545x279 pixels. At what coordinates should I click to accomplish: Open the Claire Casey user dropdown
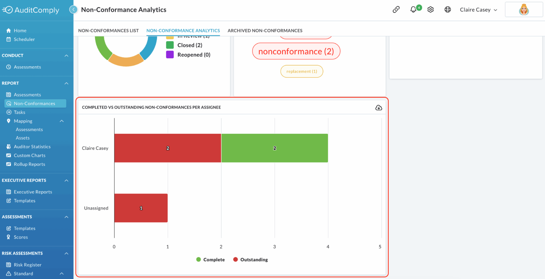pyautogui.click(x=478, y=10)
